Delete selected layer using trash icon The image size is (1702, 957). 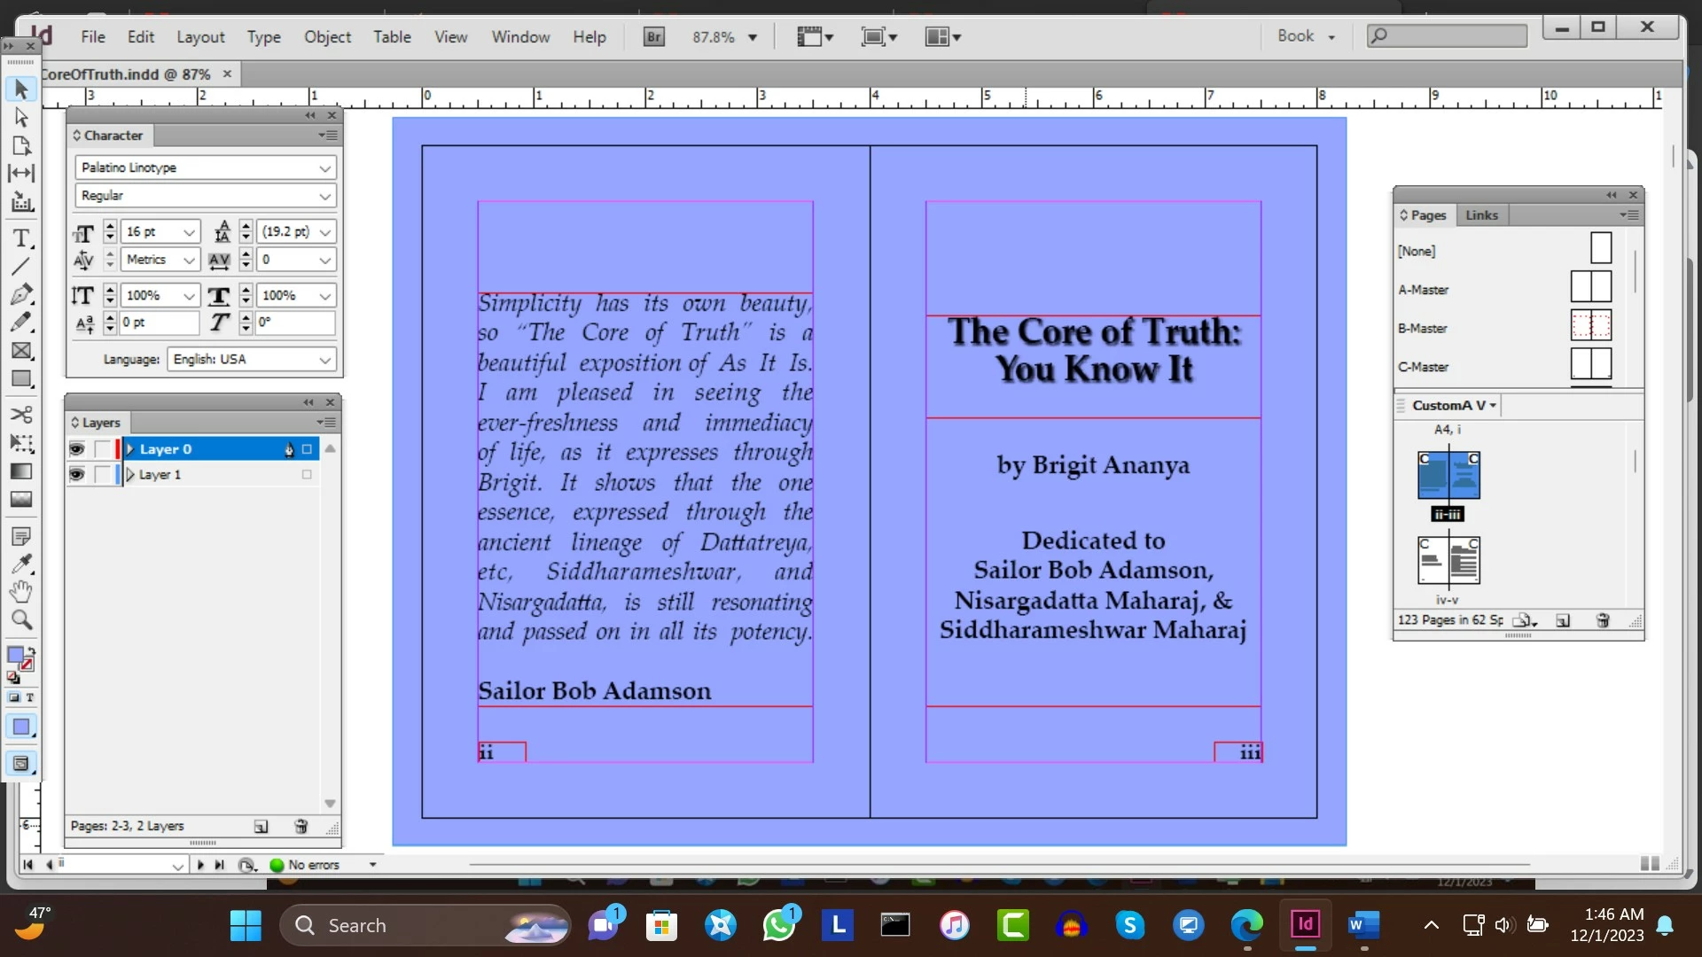301,826
